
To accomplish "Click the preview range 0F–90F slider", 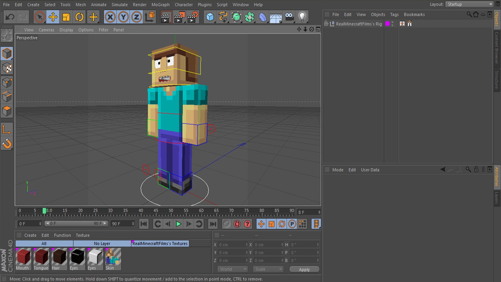I will tap(76, 224).
